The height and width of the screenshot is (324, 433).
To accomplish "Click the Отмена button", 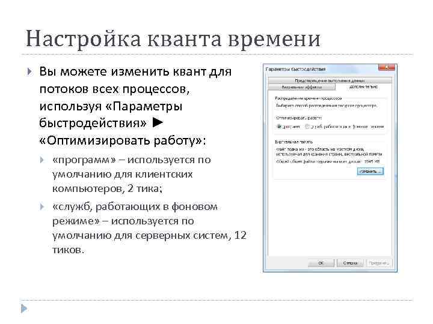I will (349, 263).
